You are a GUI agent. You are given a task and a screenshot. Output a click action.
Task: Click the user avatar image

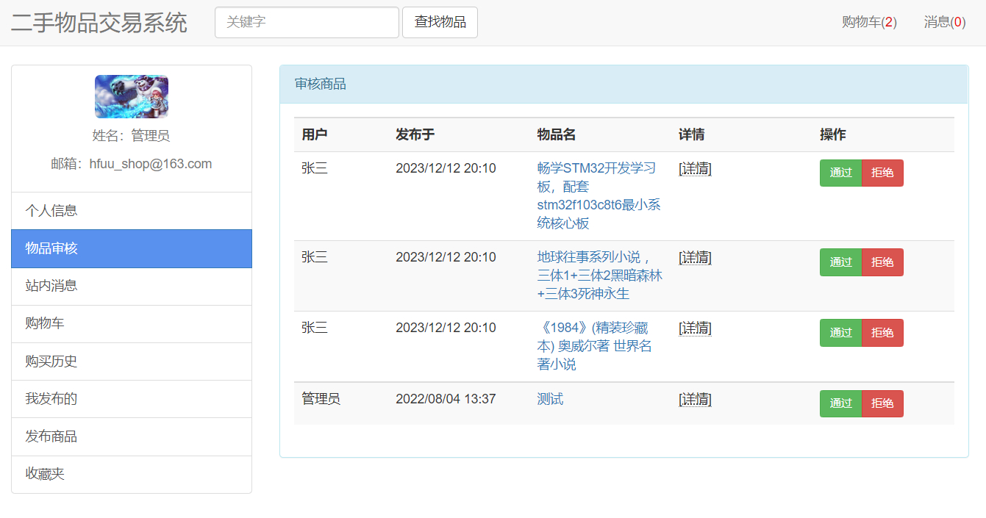131,96
